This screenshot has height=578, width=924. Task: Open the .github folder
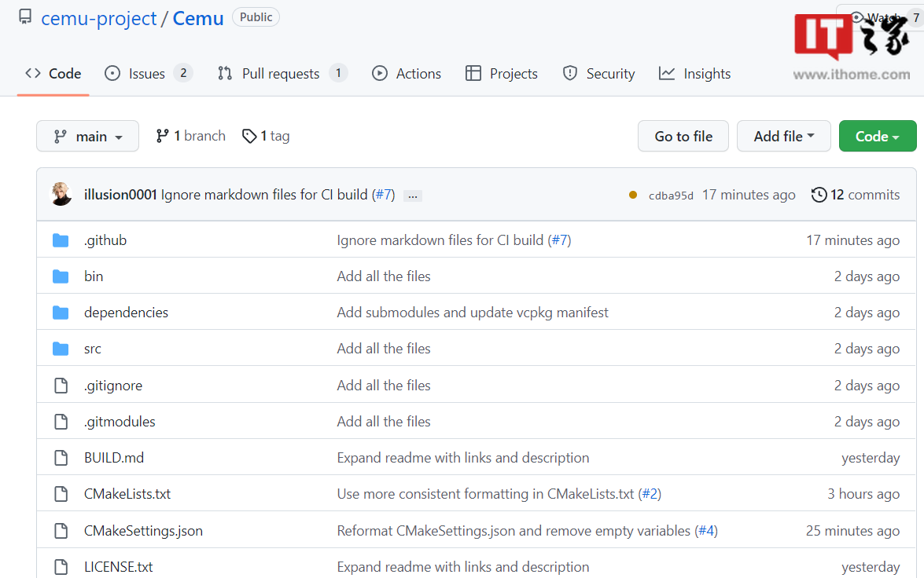(x=105, y=240)
